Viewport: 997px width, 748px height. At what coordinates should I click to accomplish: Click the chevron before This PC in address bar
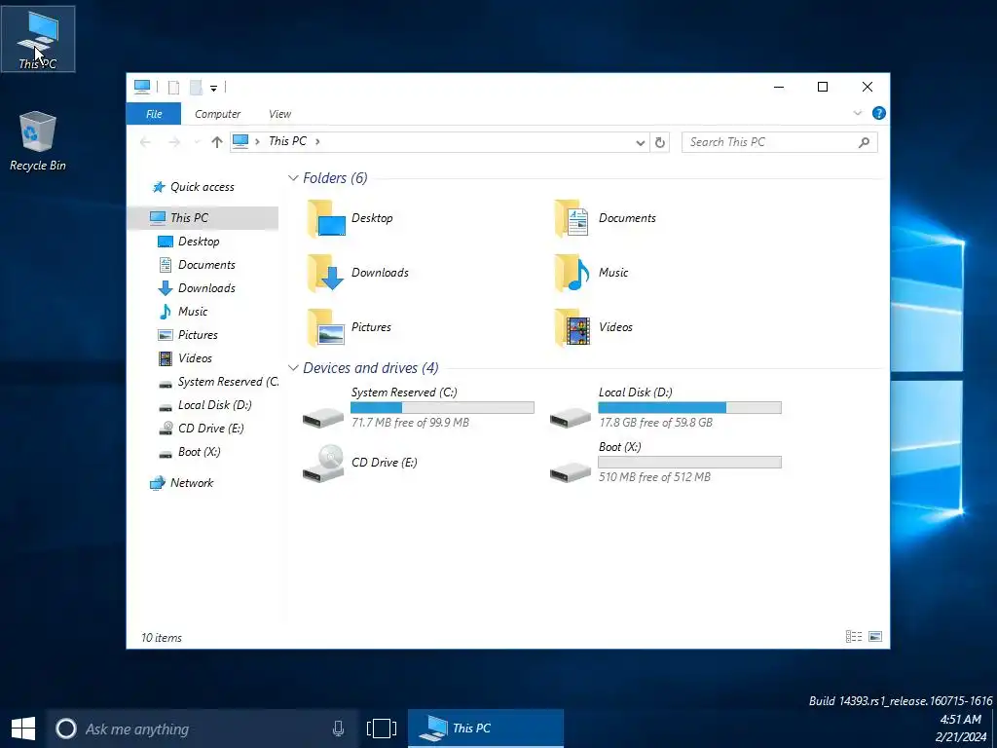coord(257,141)
